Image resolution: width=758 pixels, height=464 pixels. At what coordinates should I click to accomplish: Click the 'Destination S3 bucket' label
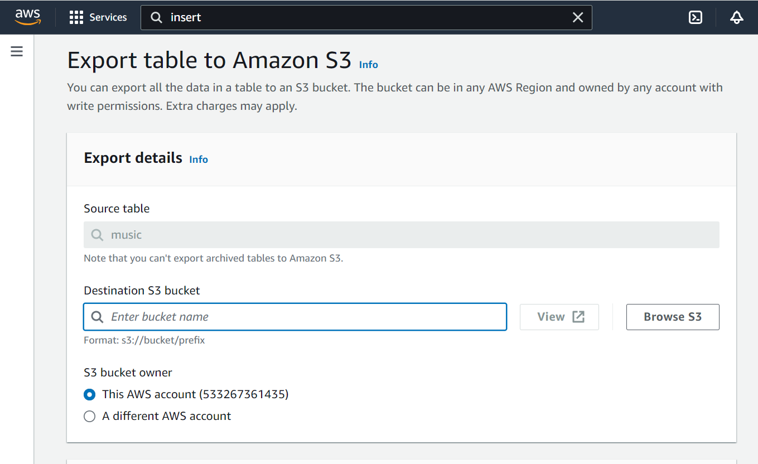(142, 291)
